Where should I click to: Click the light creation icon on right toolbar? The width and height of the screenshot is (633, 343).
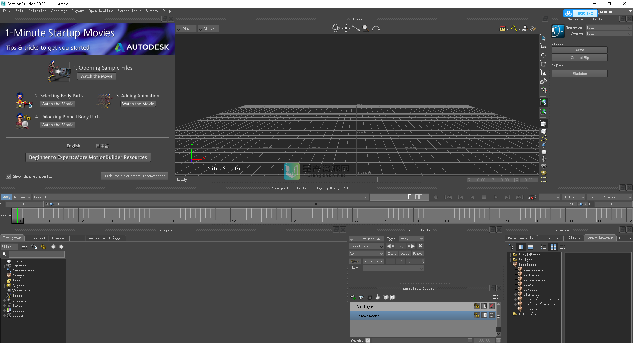click(544, 173)
